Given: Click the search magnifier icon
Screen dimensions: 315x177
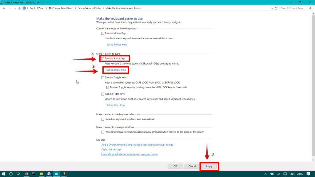Looking at the screenshot, I should [310, 8].
